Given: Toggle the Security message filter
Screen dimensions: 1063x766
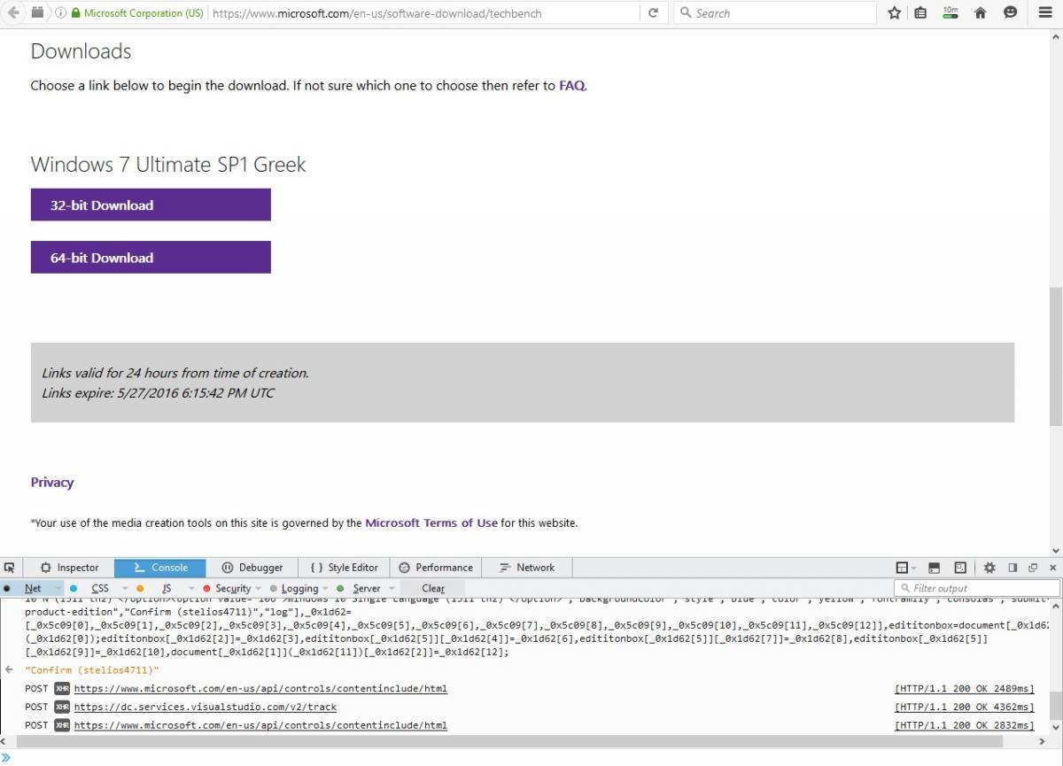Looking at the screenshot, I should pyautogui.click(x=233, y=588).
